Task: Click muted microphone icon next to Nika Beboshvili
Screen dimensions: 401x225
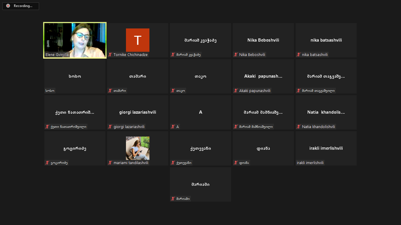Action: coord(235,55)
